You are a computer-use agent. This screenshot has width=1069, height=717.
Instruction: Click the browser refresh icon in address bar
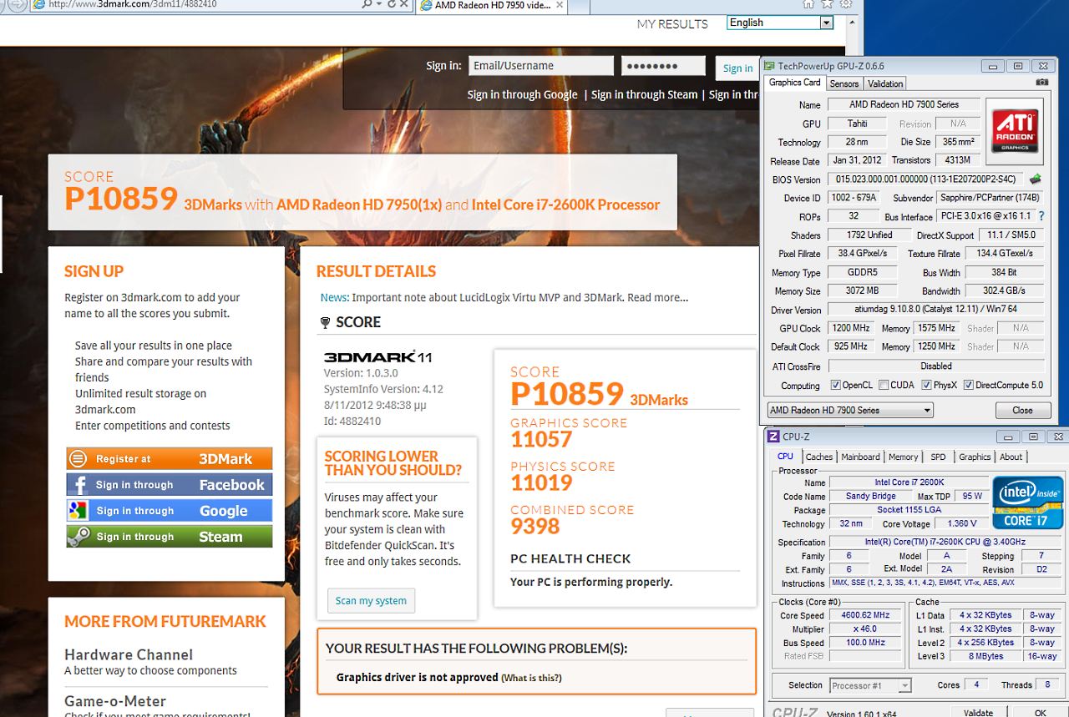click(x=391, y=5)
